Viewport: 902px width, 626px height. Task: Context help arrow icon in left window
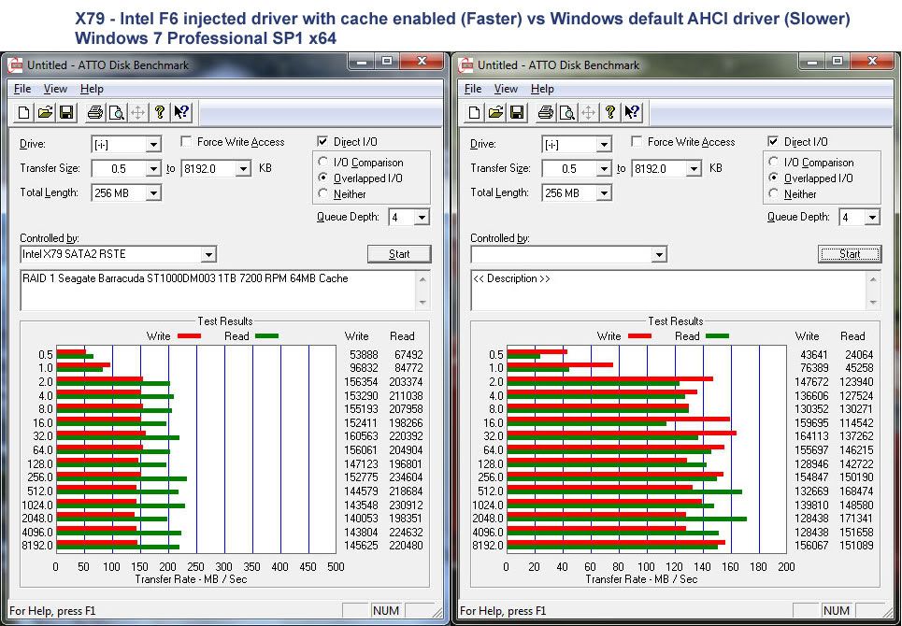[181, 112]
